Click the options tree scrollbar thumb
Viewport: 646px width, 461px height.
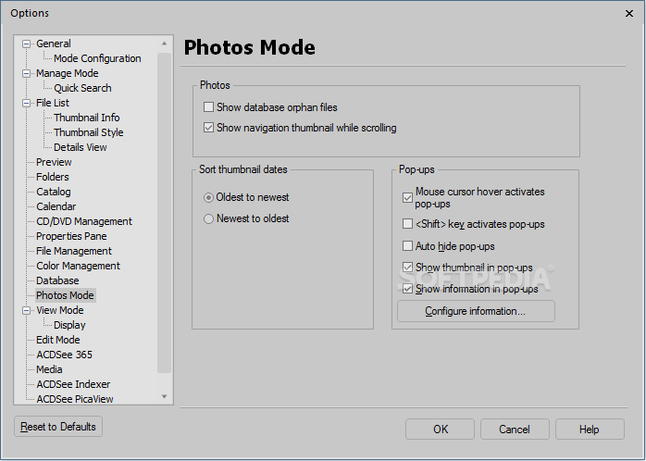click(165, 213)
